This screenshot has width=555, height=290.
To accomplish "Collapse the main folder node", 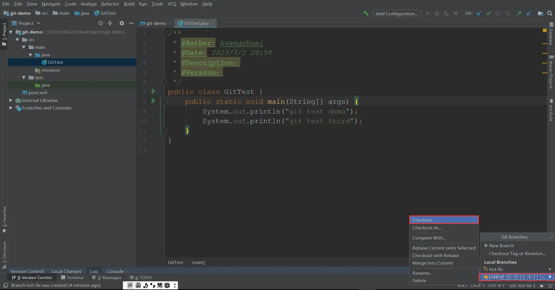I will coord(24,47).
